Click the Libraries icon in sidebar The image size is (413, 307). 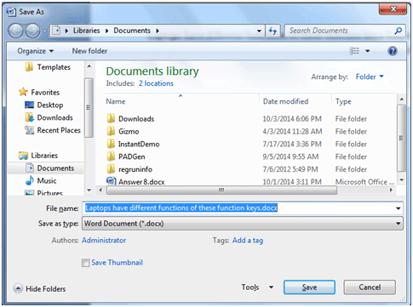[x=23, y=156]
